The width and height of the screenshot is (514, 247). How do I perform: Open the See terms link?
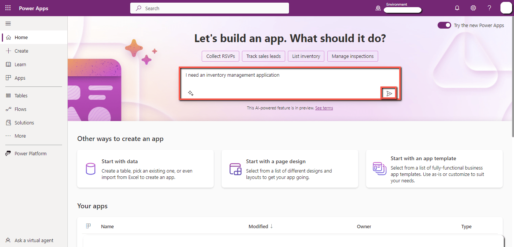324,108
